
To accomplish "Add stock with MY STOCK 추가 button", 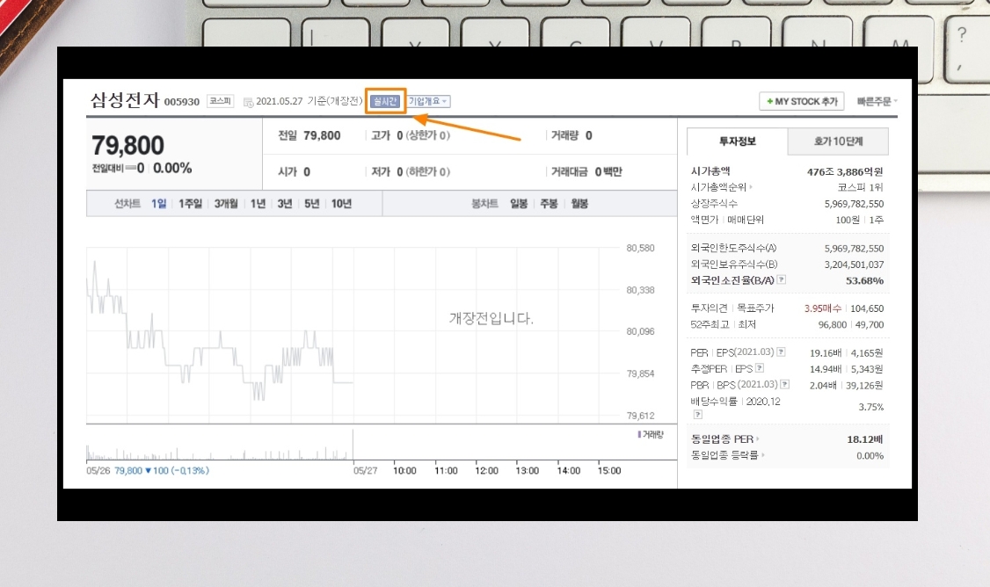I will coord(802,101).
